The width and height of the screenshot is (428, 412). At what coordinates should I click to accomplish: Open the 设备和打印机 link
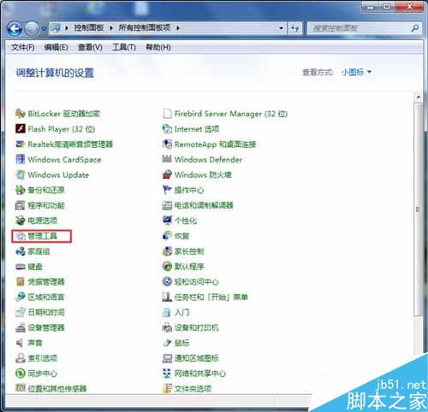[x=197, y=327]
